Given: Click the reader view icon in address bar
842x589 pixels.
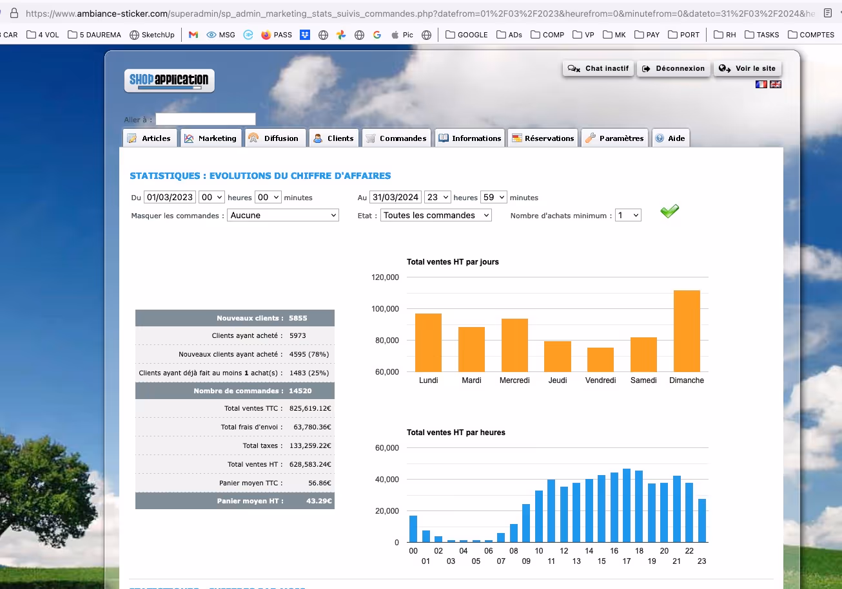Looking at the screenshot, I should 828,13.
